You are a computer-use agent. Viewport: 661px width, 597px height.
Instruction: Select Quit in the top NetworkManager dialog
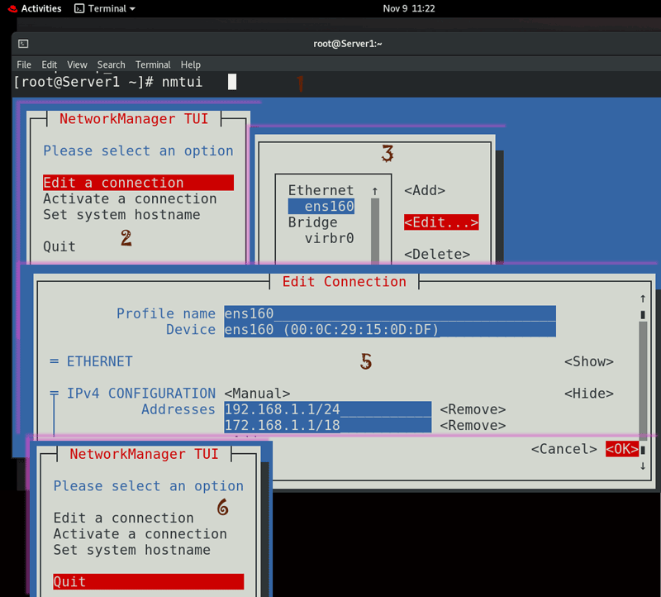click(x=59, y=246)
